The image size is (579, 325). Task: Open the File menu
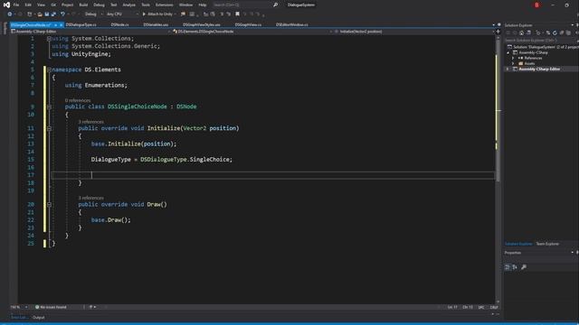click(x=16, y=5)
